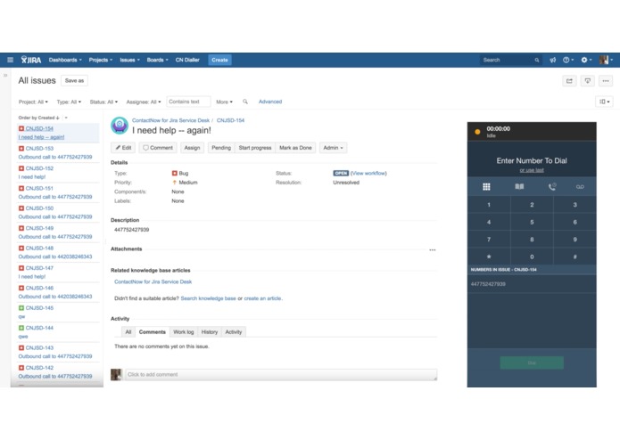The width and height of the screenshot is (620, 440).
Task: Open the dialler contacts book tab
Action: pos(519,187)
